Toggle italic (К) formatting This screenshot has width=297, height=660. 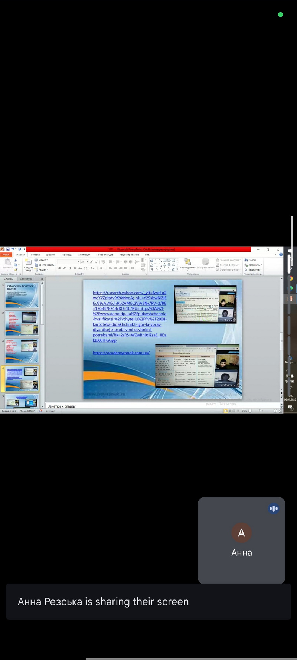(x=65, y=268)
